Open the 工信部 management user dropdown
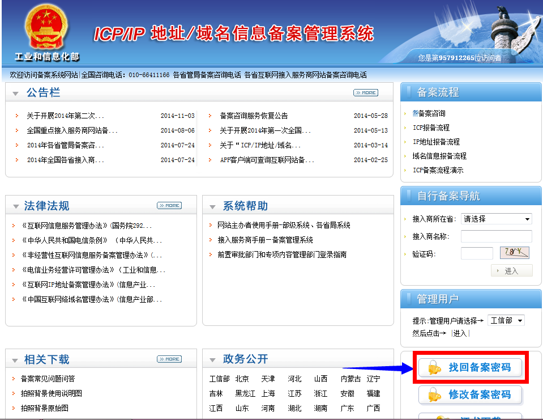543x420 pixels. pos(506,320)
